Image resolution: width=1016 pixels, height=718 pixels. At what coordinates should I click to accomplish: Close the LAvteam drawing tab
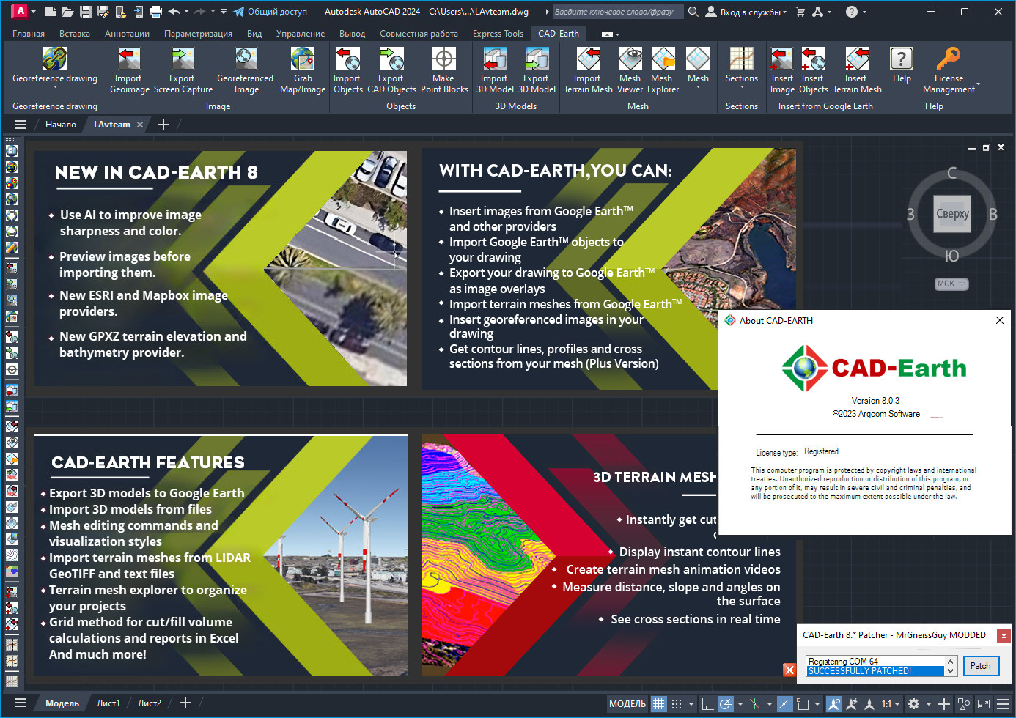[x=140, y=125]
